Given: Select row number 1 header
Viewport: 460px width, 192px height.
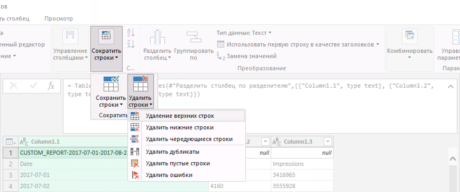Looking at the screenshot, I should point(10,153).
